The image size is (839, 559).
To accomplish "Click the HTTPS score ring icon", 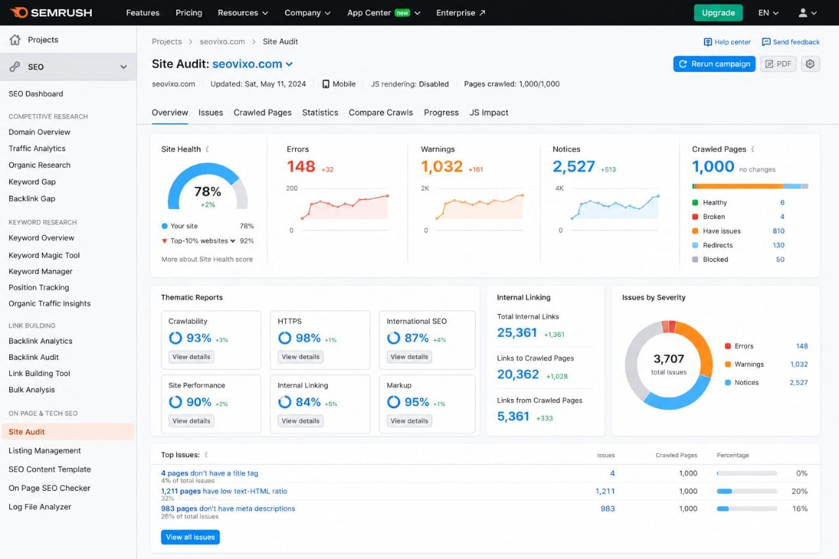I will [x=284, y=338].
